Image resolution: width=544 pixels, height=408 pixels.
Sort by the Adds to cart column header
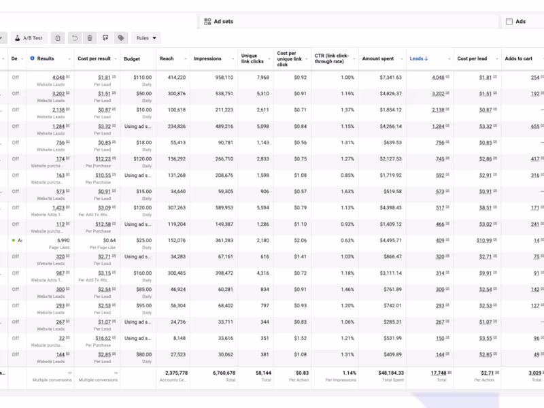click(518, 58)
